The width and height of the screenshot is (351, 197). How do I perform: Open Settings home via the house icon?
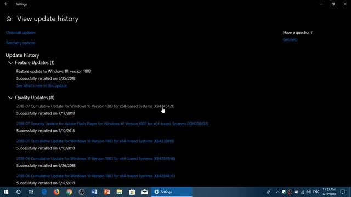pyautogui.click(x=9, y=19)
